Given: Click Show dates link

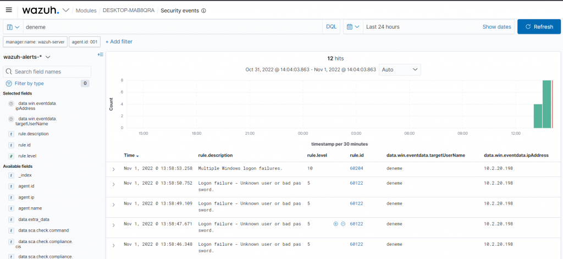Looking at the screenshot, I should [x=496, y=27].
